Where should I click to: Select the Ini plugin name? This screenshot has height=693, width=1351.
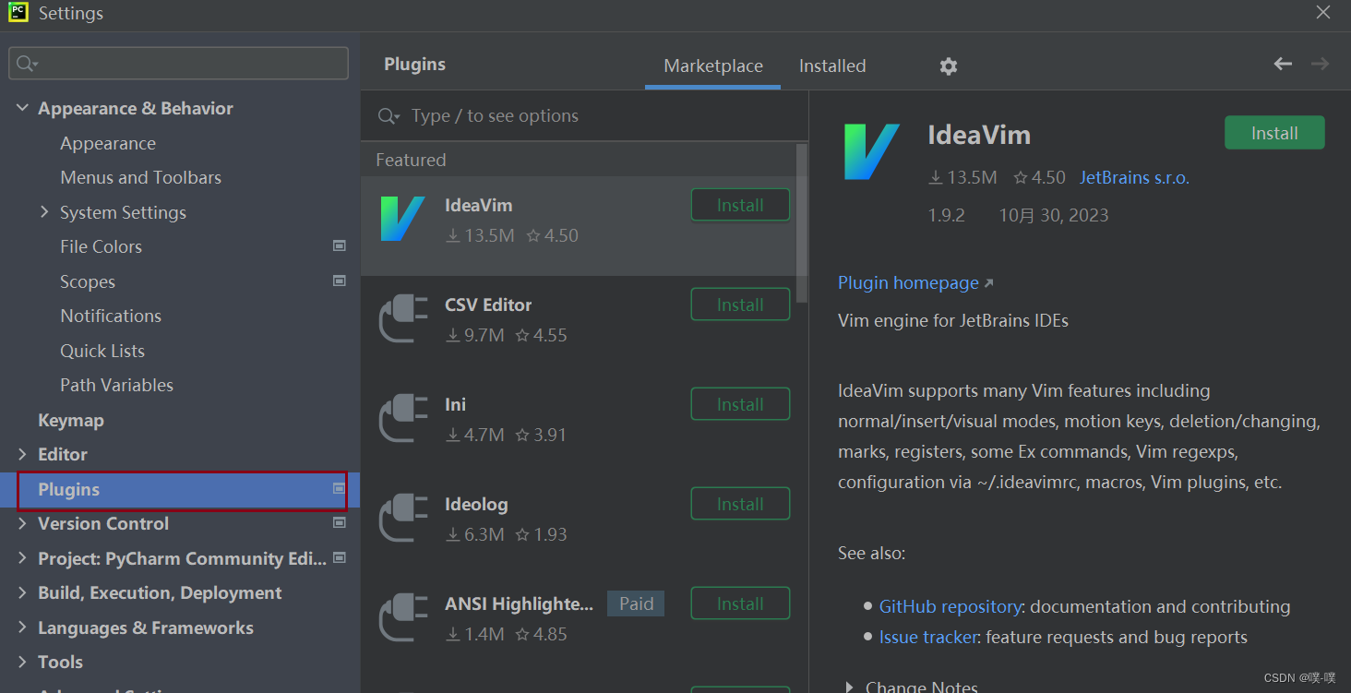click(x=455, y=404)
